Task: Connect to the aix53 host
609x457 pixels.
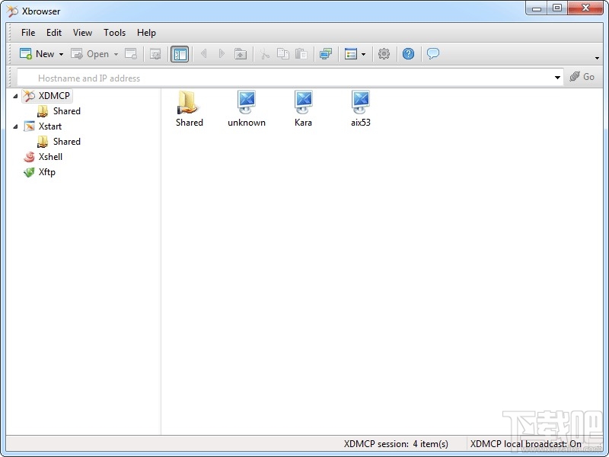Action: (360, 107)
